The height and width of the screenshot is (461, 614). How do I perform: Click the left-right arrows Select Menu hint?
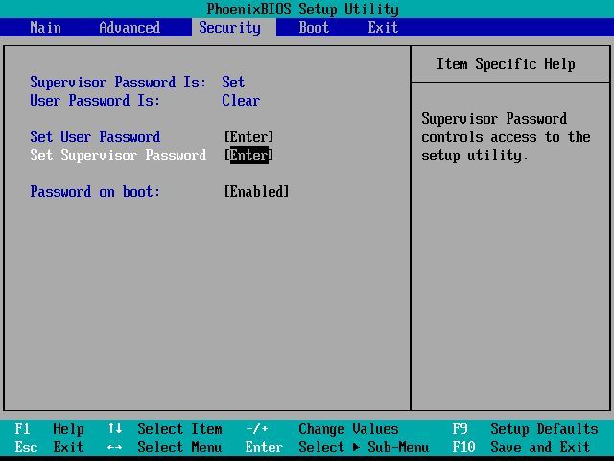tap(165, 447)
